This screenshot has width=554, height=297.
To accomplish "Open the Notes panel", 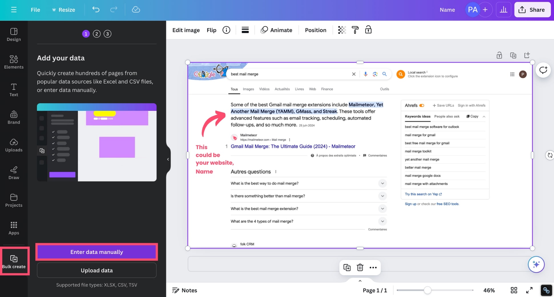I will click(185, 290).
